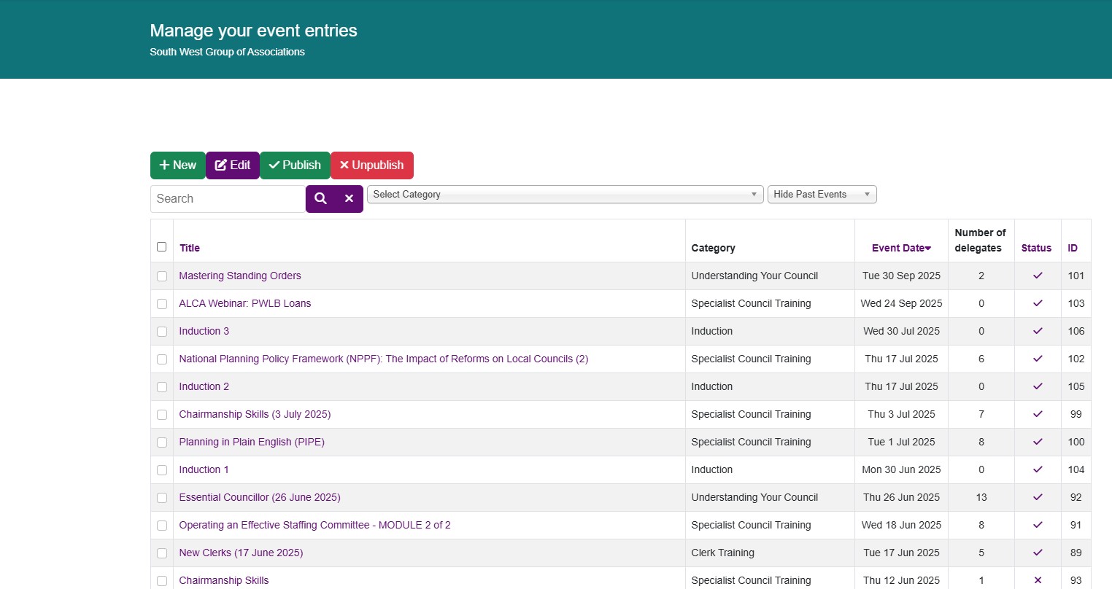This screenshot has width=1112, height=589.
Task: Click status checkmark for Chairmanship Skills (3 July 2025)
Action: 1038,414
